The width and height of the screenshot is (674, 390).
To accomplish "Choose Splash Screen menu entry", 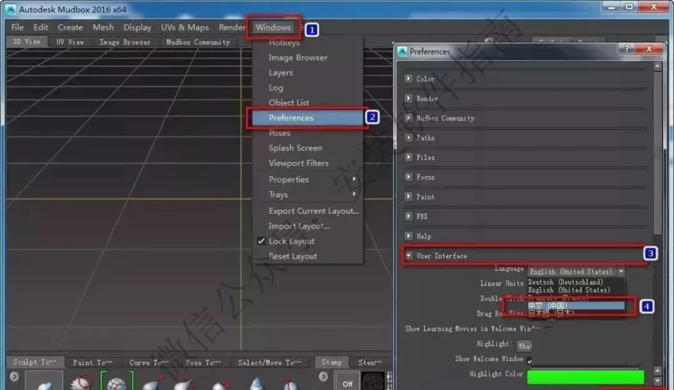I will click(x=295, y=148).
